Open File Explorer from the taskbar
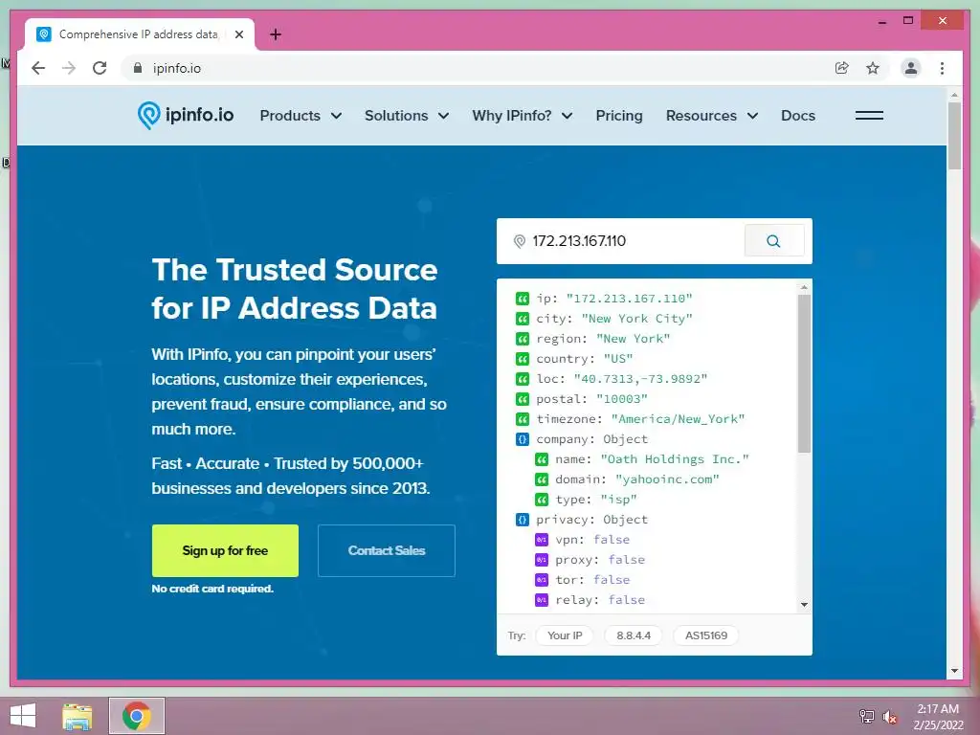This screenshot has width=980, height=735. (78, 716)
